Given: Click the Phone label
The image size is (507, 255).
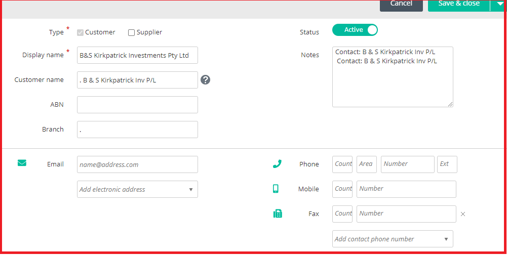Looking at the screenshot, I should (309, 164).
